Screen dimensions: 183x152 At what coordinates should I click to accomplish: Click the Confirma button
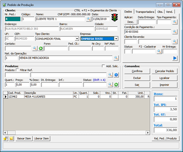click(x=137, y=71)
